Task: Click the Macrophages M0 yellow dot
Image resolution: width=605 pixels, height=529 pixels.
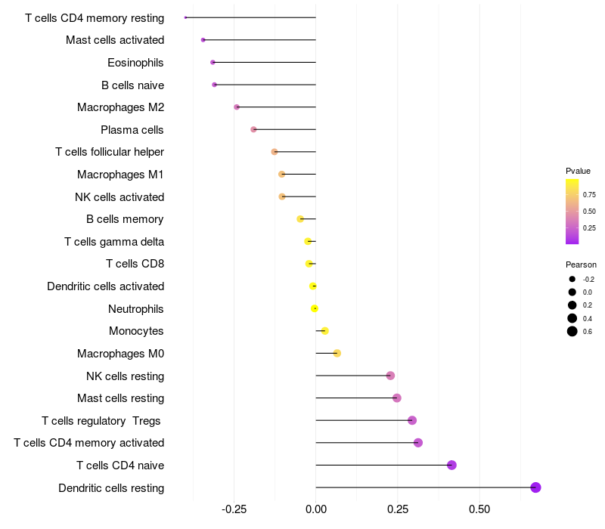Action: (337, 353)
